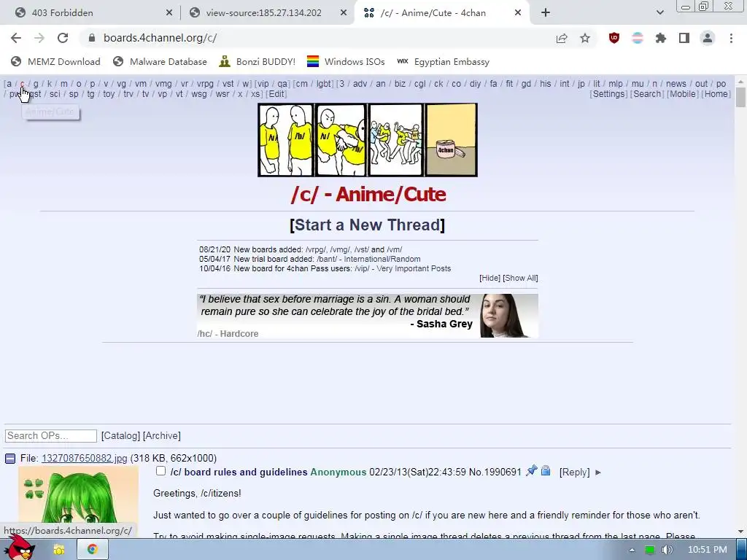Open the Malware Database bookmark
Image resolution: width=747 pixels, height=560 pixels.
pyautogui.click(x=160, y=62)
